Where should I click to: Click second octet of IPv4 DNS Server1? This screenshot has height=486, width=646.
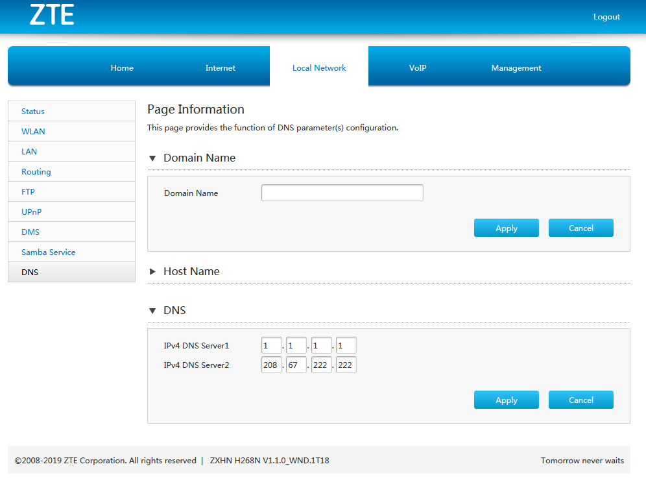(x=296, y=345)
